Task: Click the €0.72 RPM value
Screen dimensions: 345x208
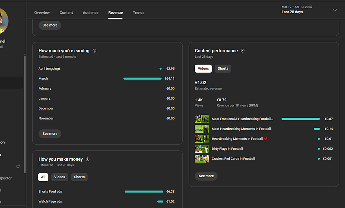Action: click(222, 100)
